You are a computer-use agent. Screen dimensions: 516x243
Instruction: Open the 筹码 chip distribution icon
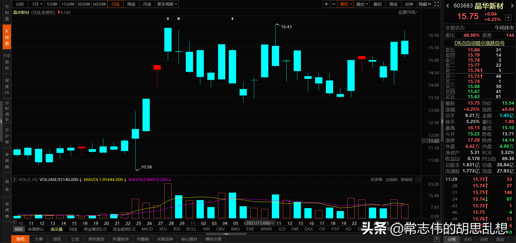click(x=377, y=4)
